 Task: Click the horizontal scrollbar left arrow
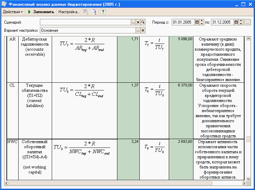(x=6, y=183)
